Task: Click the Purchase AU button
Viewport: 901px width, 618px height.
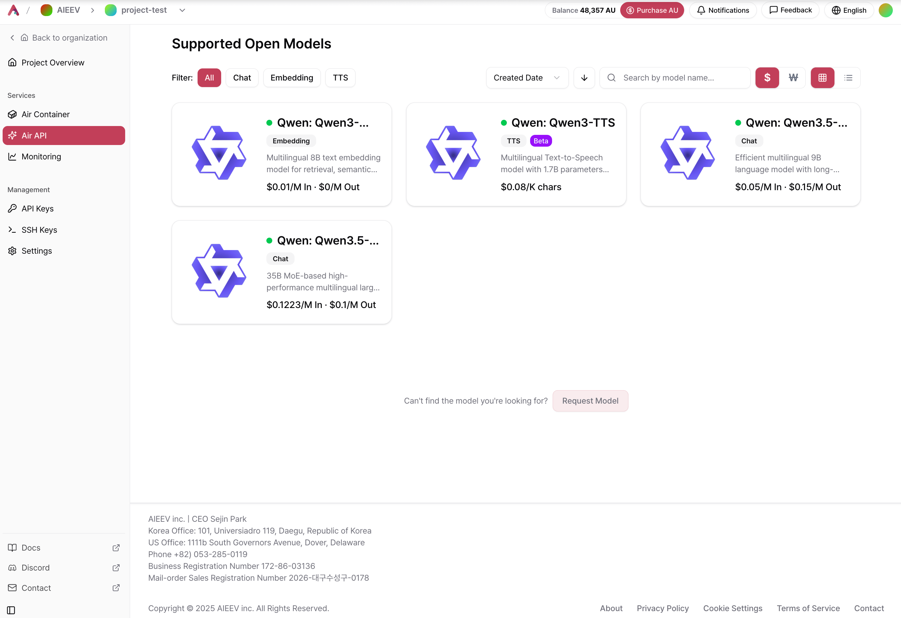Action: (x=652, y=10)
